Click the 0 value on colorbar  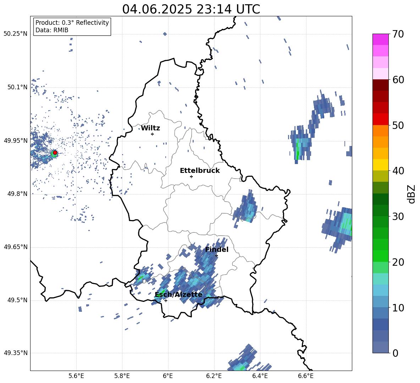point(396,353)
